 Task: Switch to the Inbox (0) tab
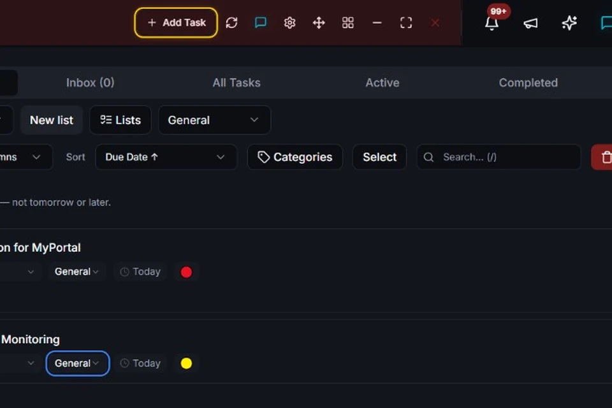[x=90, y=83]
